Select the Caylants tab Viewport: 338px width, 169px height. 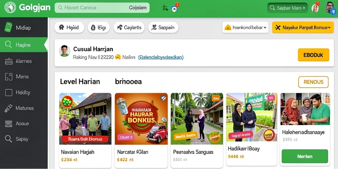(x=129, y=27)
